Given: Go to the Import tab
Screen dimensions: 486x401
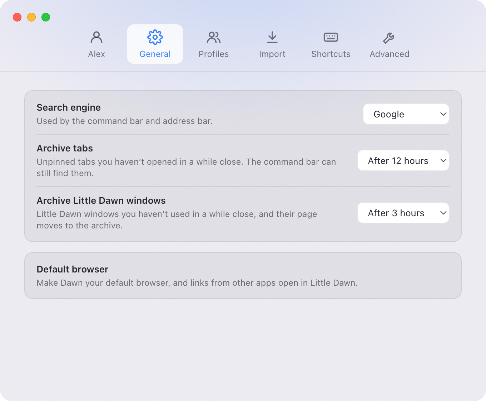Looking at the screenshot, I should coord(272,44).
